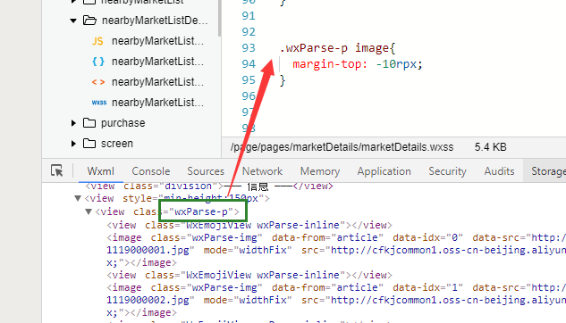Click line number 91 in the editor

pos(249,16)
